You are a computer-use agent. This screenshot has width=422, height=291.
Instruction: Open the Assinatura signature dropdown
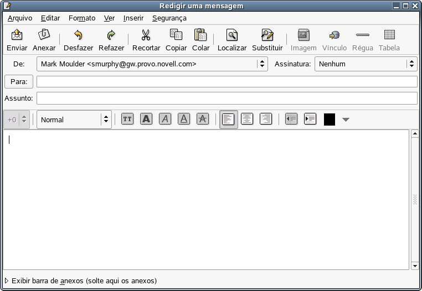pyautogui.click(x=366, y=64)
